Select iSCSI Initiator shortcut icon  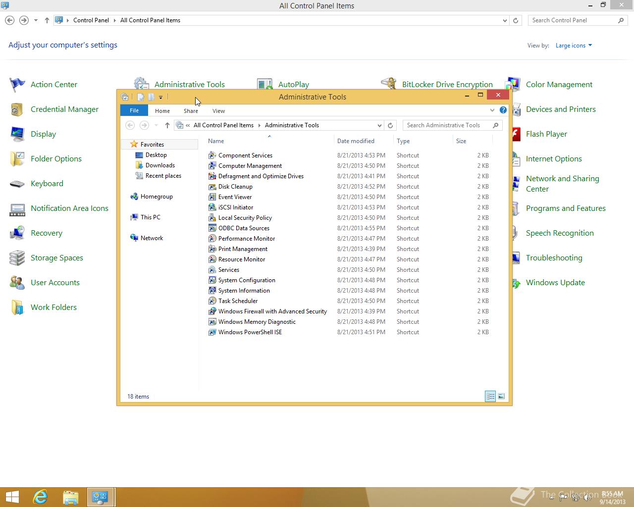(212, 207)
